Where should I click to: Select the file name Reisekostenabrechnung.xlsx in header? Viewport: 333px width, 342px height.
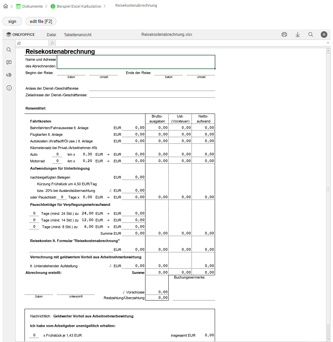pyautogui.click(x=167, y=35)
